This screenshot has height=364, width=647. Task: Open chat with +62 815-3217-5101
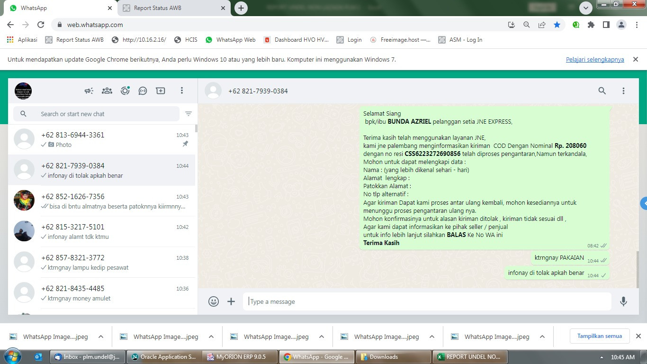point(101,231)
